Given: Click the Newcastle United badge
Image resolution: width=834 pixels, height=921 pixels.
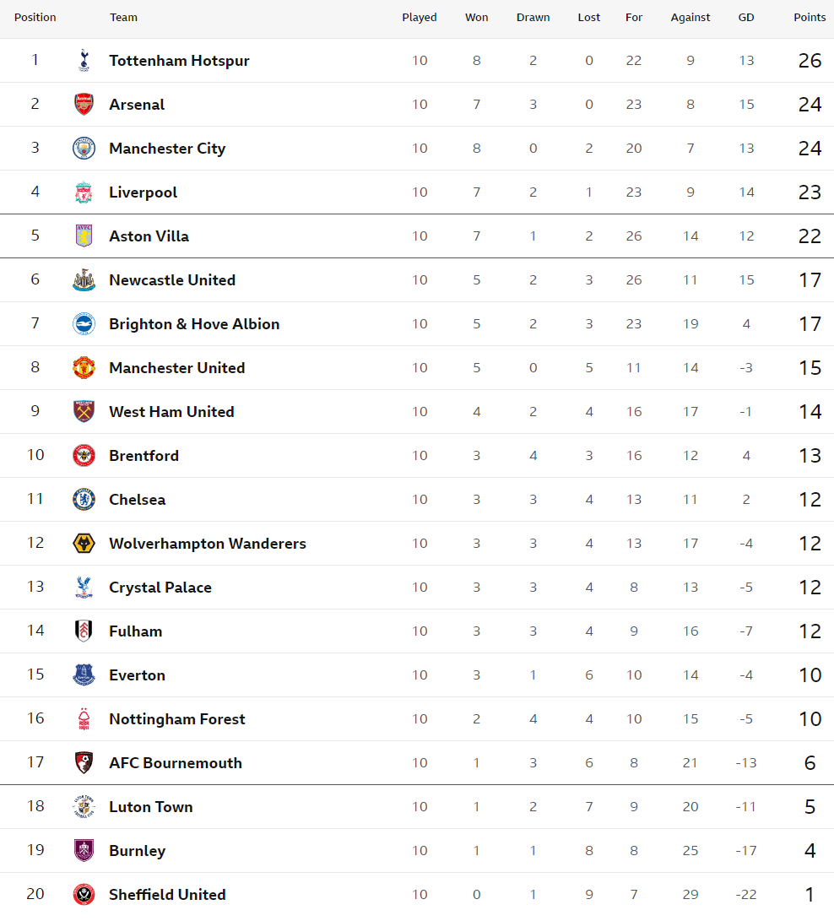Looking at the screenshot, I should click(84, 280).
